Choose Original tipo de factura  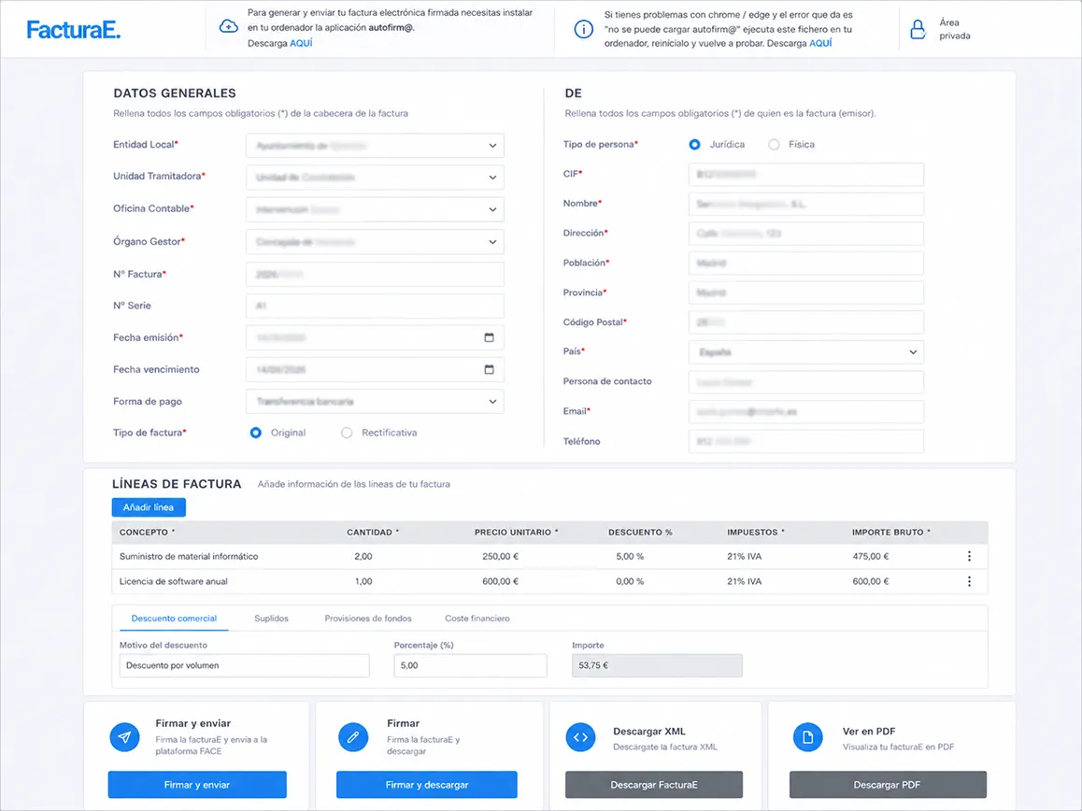point(256,433)
